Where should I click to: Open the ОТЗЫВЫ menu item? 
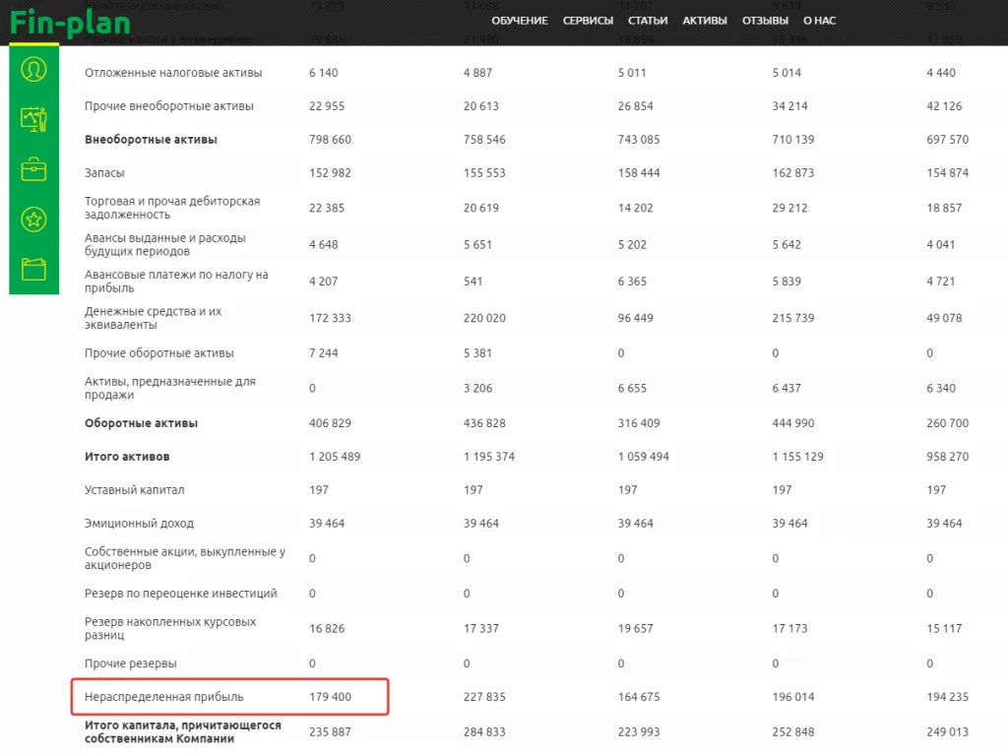point(765,21)
